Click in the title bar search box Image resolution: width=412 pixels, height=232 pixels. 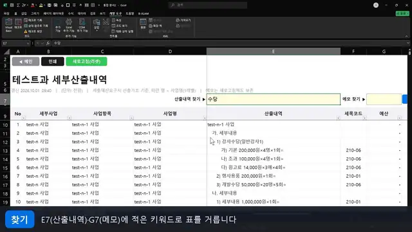[207, 5]
